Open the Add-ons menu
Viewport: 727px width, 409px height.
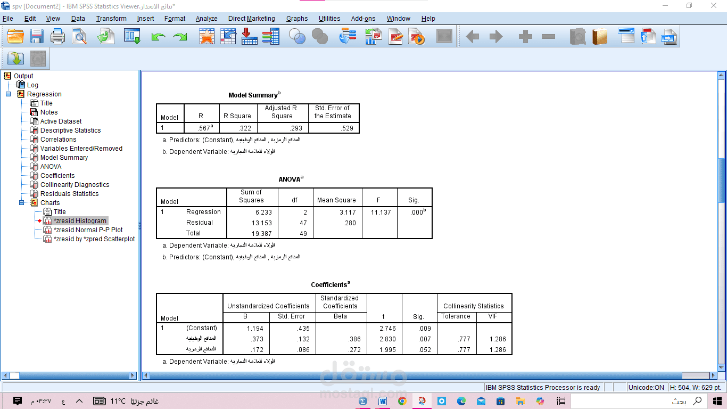(x=363, y=18)
